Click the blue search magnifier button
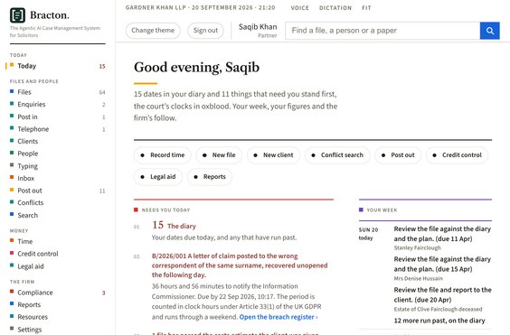Screen dimensions: 510x335 coord(489,31)
